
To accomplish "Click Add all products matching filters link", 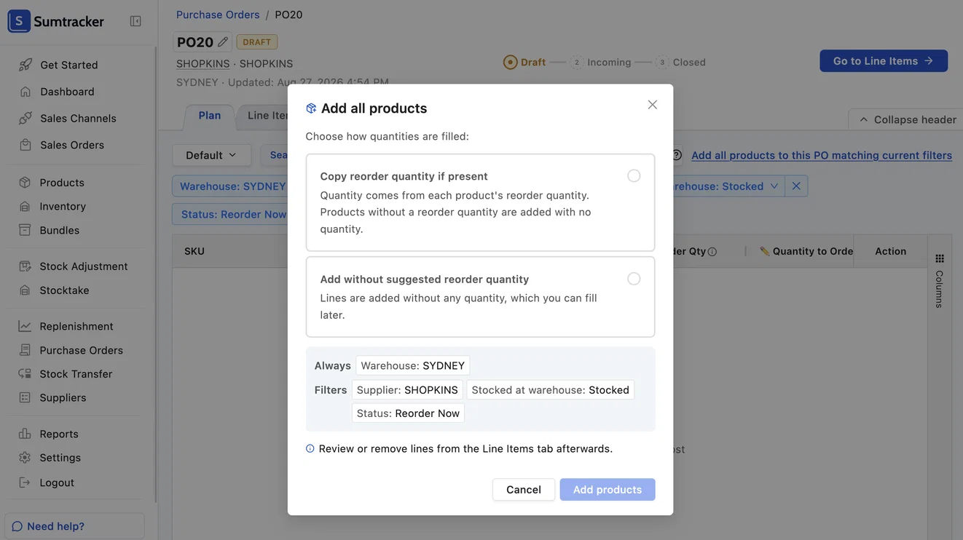I will tap(822, 155).
